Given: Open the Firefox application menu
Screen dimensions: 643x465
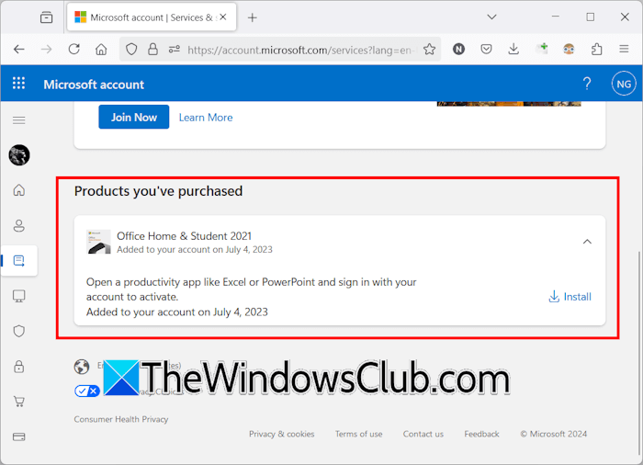Looking at the screenshot, I should pos(624,50).
